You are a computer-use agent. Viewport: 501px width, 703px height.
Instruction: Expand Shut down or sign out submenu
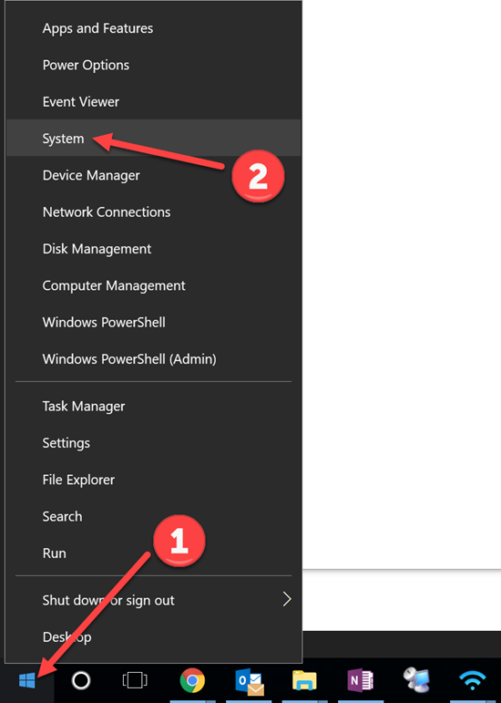pos(154,600)
